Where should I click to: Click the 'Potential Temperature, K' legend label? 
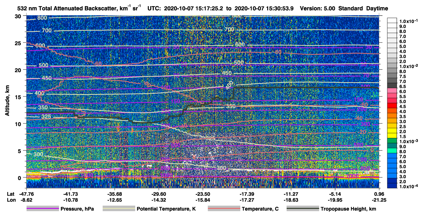pos(166,209)
